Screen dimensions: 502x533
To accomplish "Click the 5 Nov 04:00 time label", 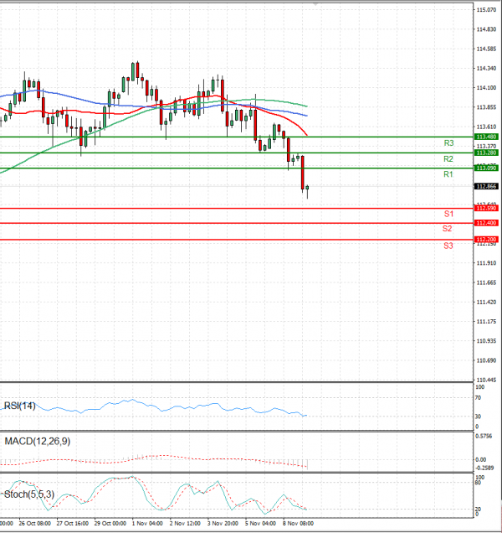I will click(x=260, y=524).
